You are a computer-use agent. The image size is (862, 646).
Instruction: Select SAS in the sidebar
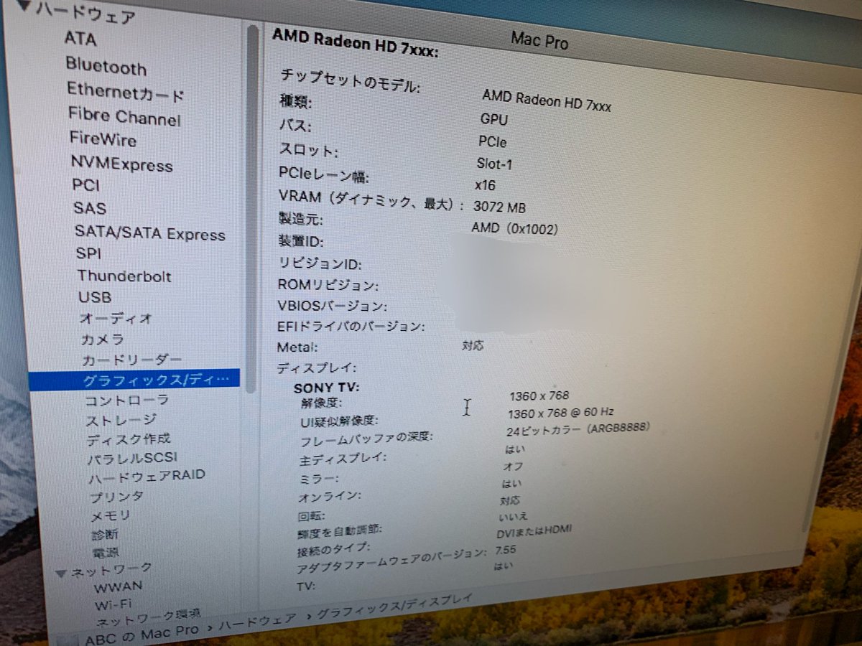[90, 208]
